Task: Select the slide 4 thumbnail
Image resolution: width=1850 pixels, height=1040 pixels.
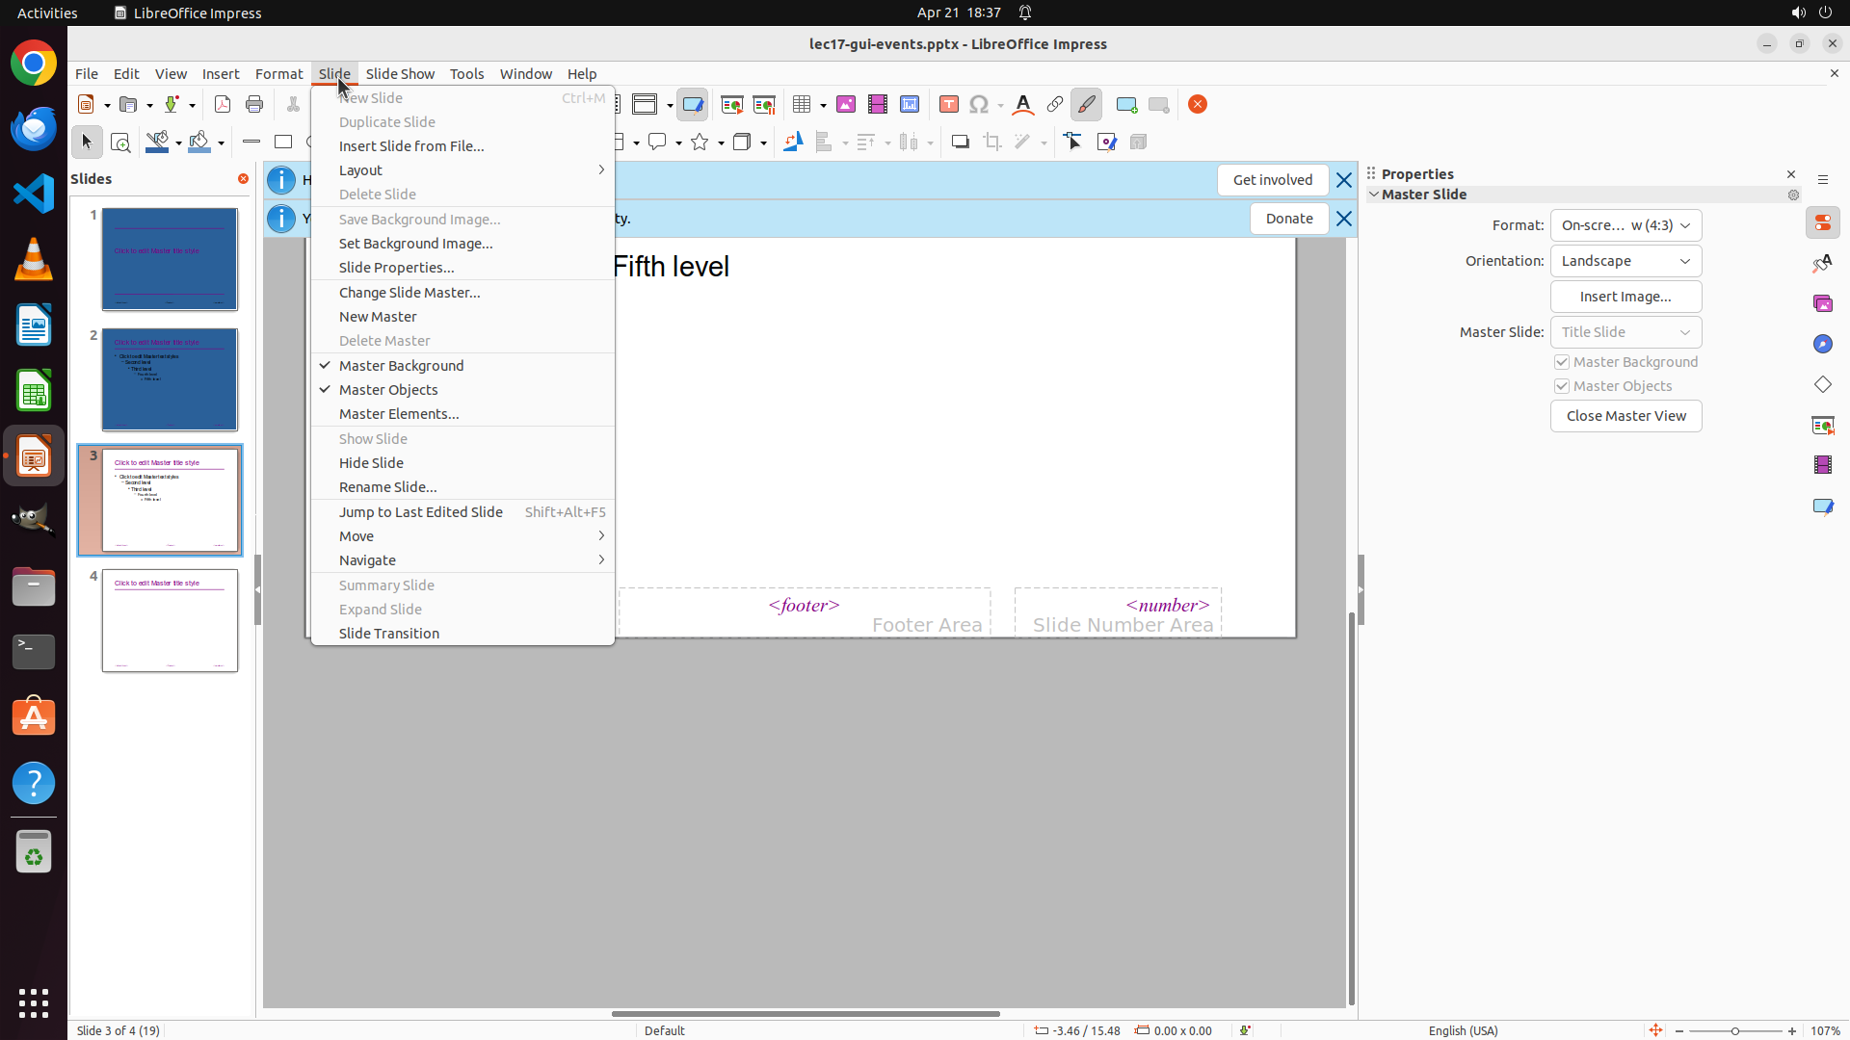Action: click(x=170, y=621)
